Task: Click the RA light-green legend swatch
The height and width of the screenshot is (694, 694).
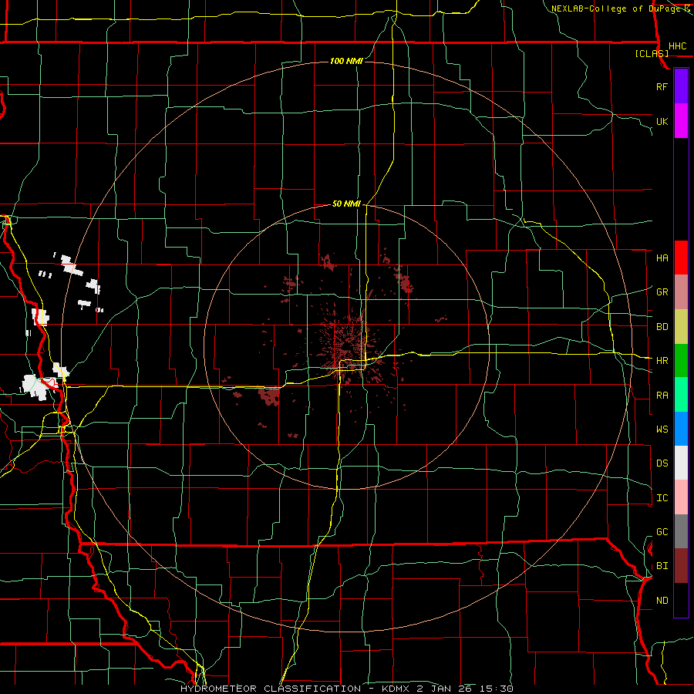Action: click(x=681, y=395)
